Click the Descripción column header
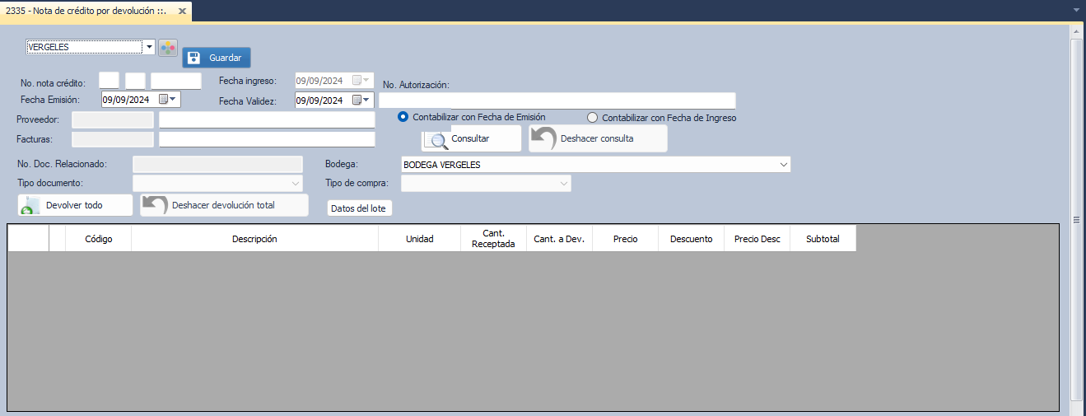1086x416 pixels. [254, 239]
